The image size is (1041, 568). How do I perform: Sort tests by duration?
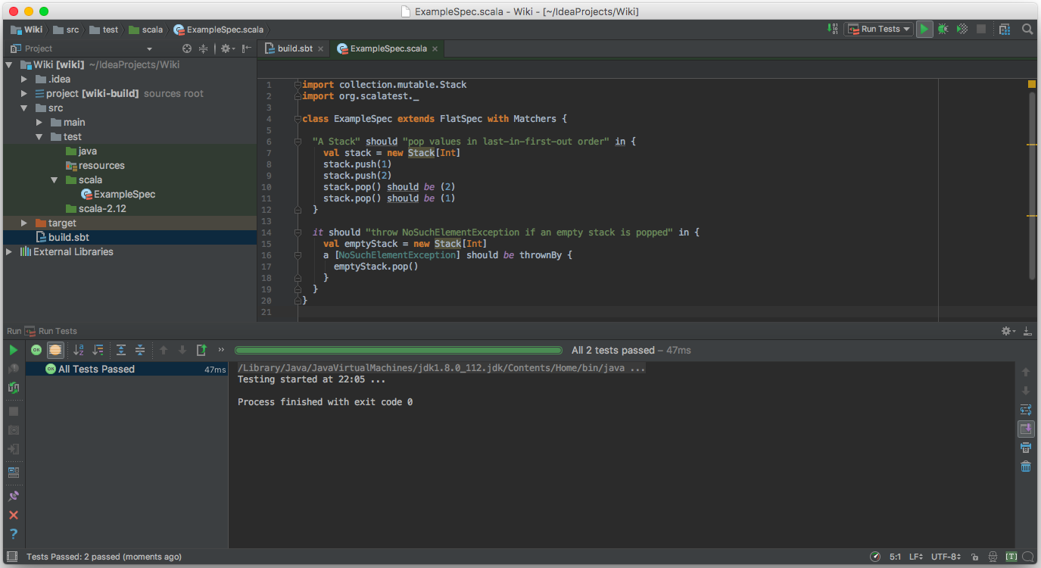[98, 350]
